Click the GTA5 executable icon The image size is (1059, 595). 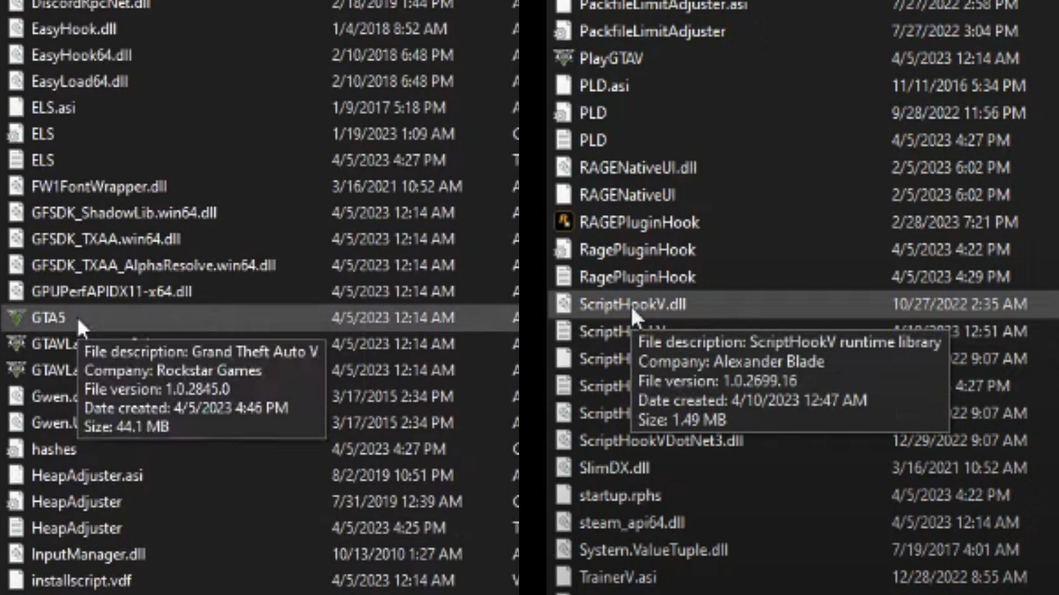(17, 317)
